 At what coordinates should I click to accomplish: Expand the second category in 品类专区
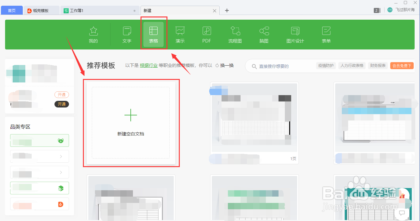[x=39, y=156]
